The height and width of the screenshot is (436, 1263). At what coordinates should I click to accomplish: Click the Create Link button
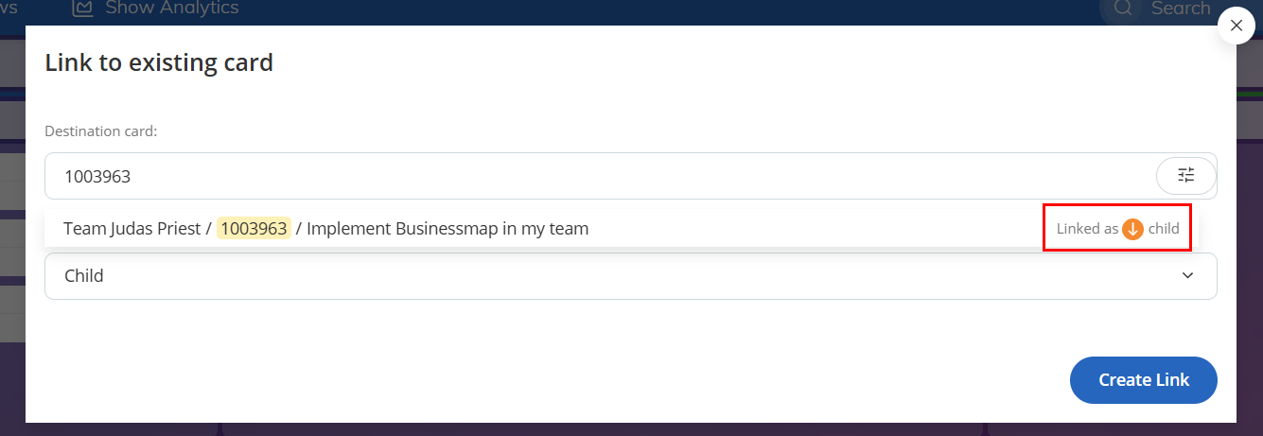coord(1144,380)
